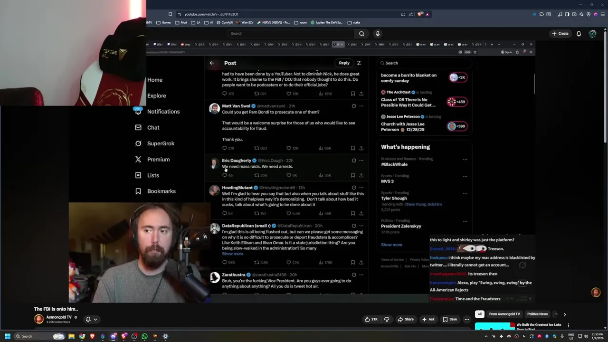This screenshot has width=608, height=342.
Task: Open the Mod bookmarks folder
Action: click(x=181, y=22)
